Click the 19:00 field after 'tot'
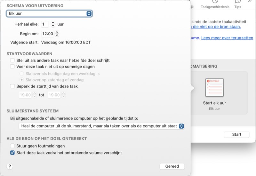This screenshot has height=176, width=256. pyautogui.click(x=54, y=95)
